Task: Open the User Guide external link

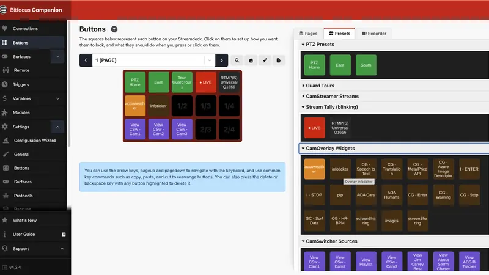Action: [x=64, y=235]
